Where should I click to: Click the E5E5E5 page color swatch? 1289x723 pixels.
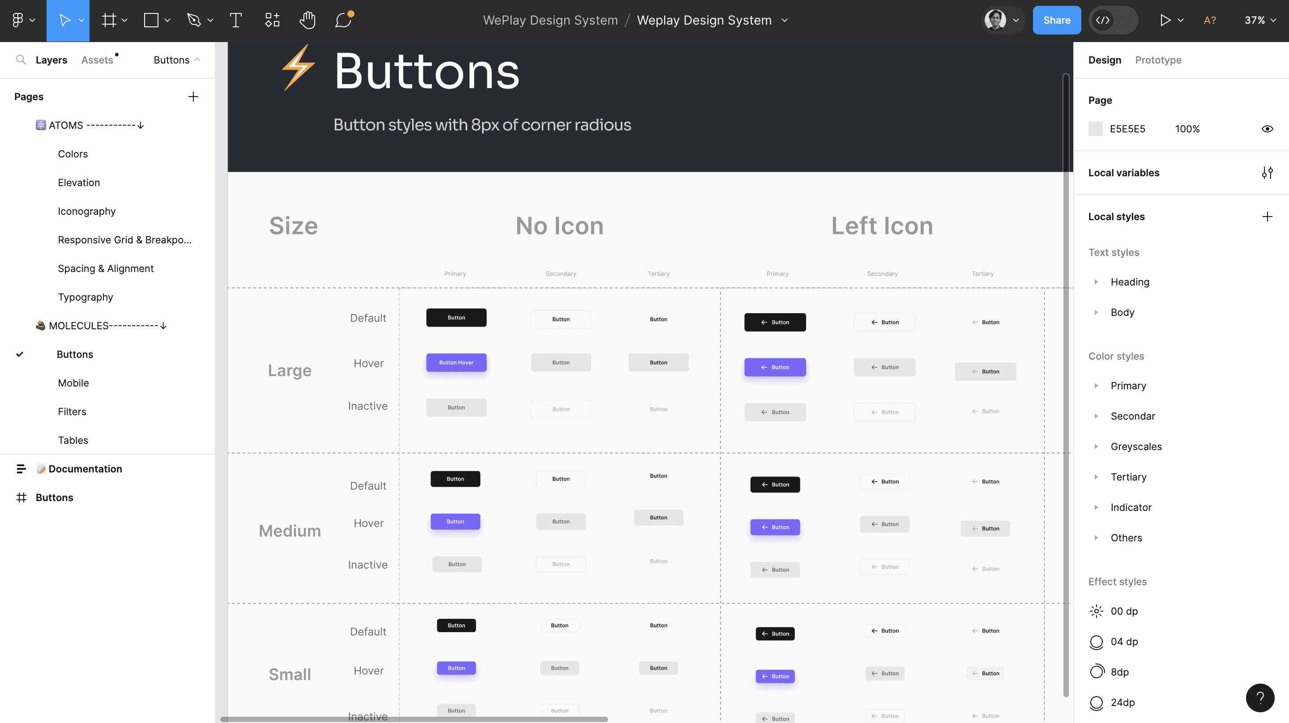coord(1095,129)
